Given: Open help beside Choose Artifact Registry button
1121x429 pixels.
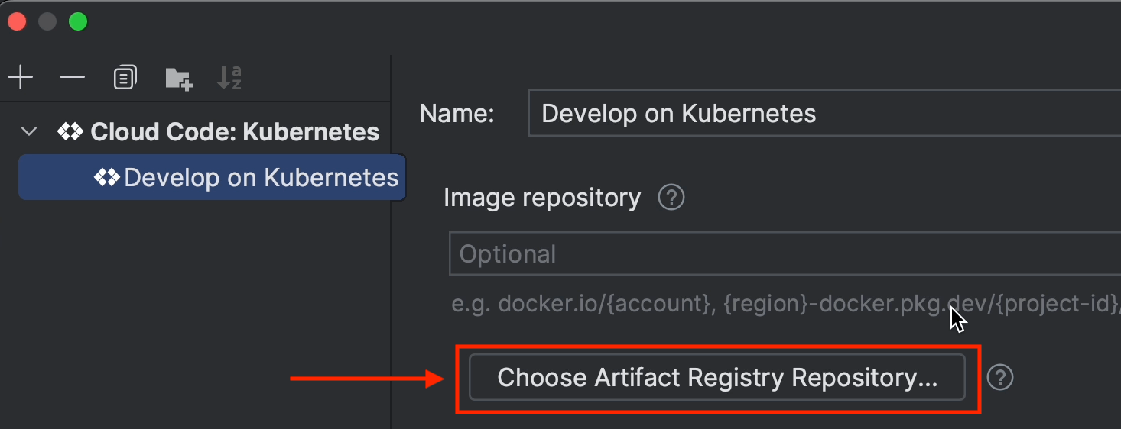Looking at the screenshot, I should [x=1000, y=377].
